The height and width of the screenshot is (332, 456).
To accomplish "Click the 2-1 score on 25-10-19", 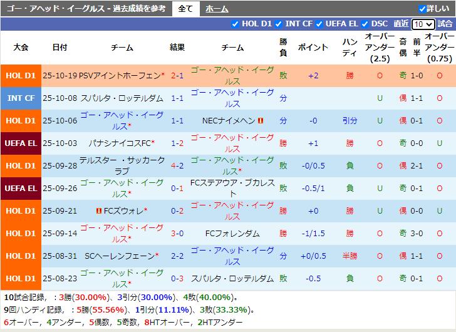I will click(x=177, y=75).
